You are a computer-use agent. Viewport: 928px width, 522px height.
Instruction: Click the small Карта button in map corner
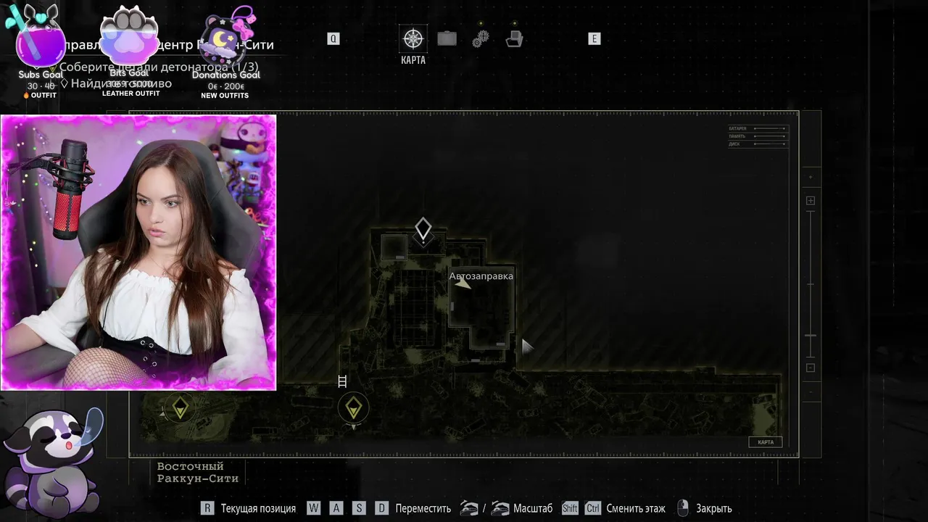(766, 442)
